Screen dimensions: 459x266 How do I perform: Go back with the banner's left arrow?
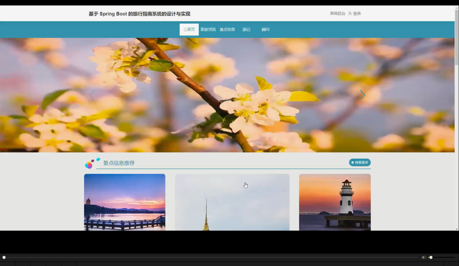click(x=92, y=95)
